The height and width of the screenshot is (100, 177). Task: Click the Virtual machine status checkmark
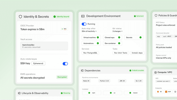[x=98, y=37]
